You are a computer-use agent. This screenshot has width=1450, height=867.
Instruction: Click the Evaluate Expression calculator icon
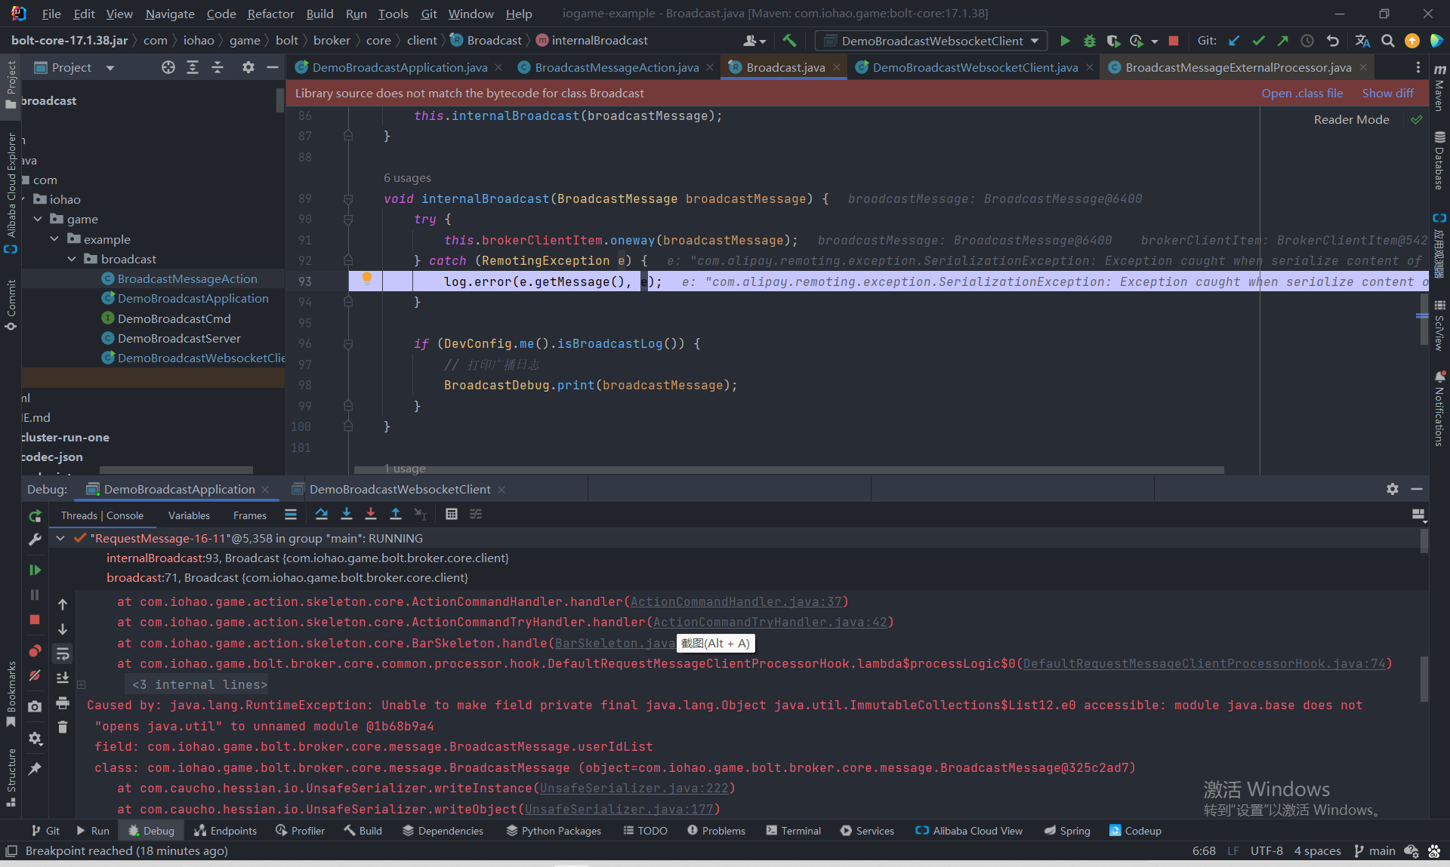(452, 515)
